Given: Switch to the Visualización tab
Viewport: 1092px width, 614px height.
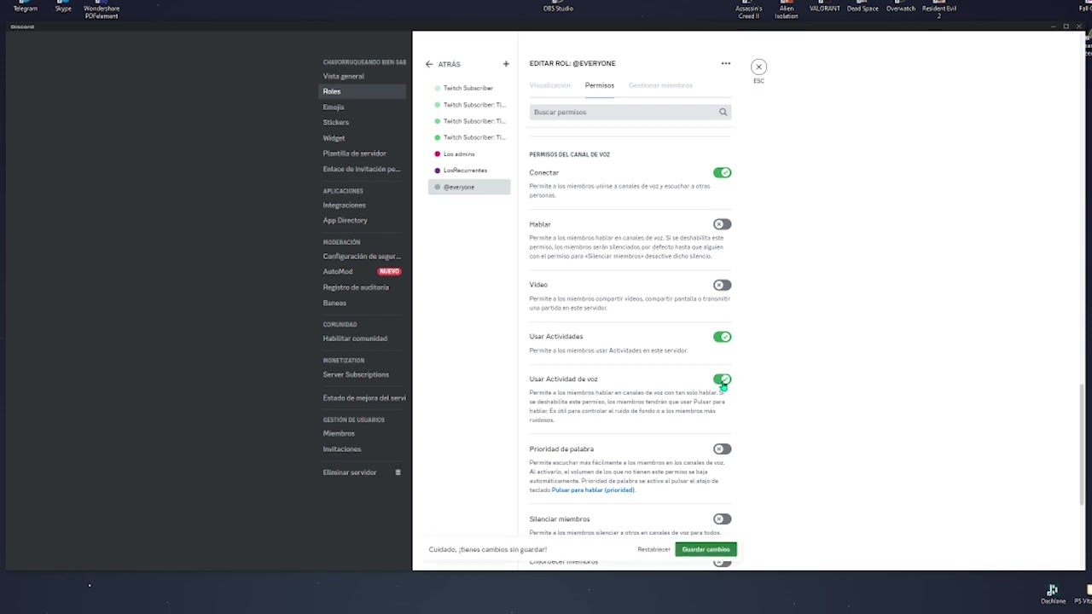Looking at the screenshot, I should coord(549,85).
